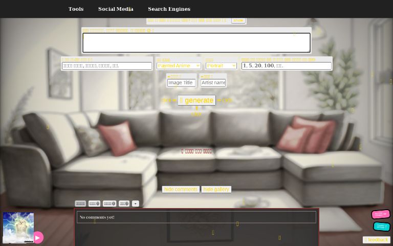Toggle hide comments
This screenshot has height=246, width=393.
click(x=181, y=189)
